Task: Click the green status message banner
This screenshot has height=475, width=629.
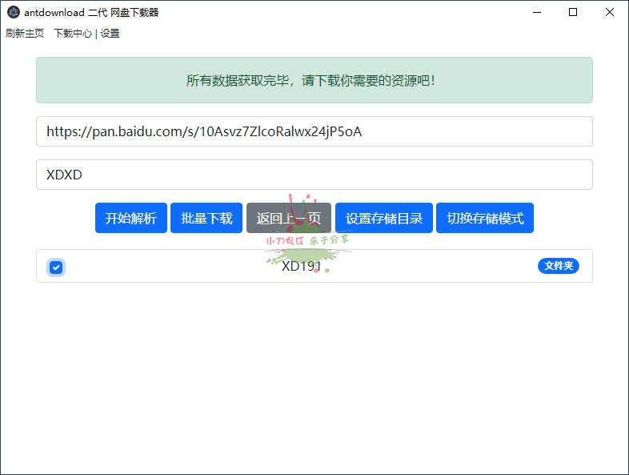Action: 314,80
